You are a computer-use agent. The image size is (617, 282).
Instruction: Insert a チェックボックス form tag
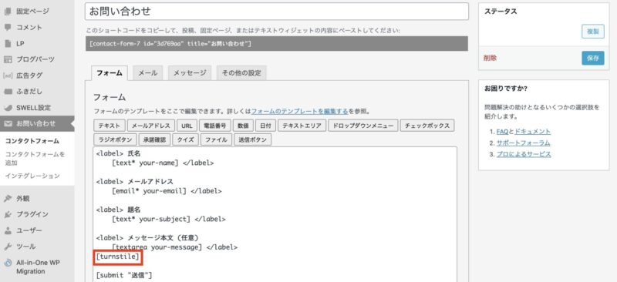427,126
